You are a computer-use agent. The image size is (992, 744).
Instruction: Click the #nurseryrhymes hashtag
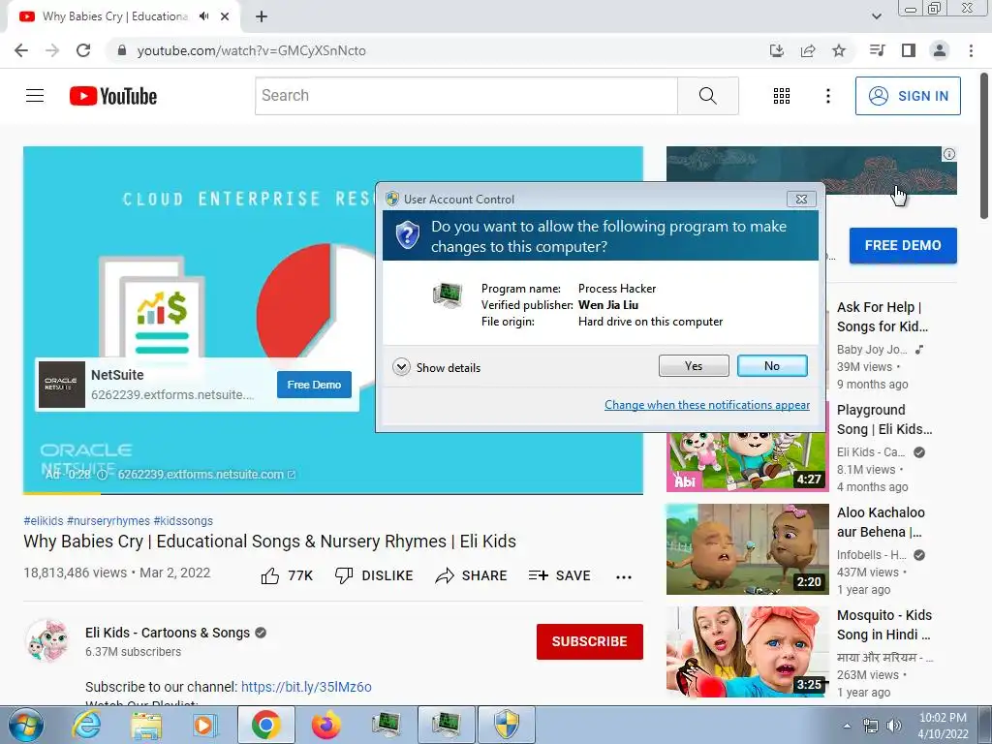(108, 520)
